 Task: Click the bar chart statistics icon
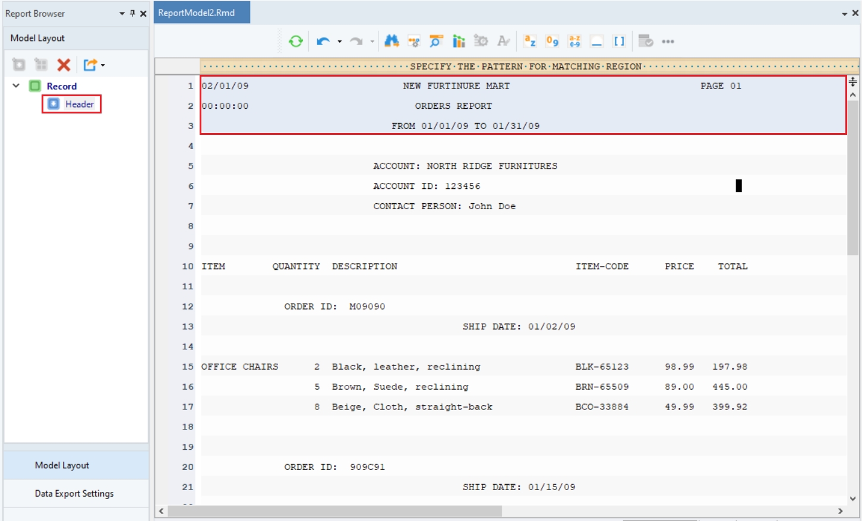459,41
